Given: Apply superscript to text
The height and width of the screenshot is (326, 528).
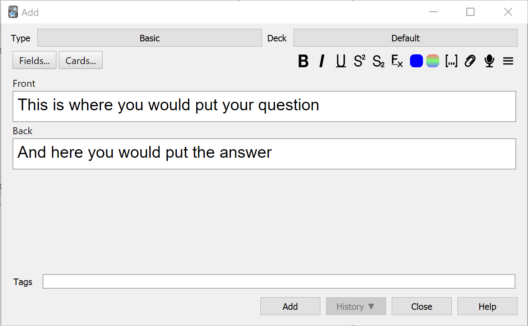Looking at the screenshot, I should click(x=359, y=61).
